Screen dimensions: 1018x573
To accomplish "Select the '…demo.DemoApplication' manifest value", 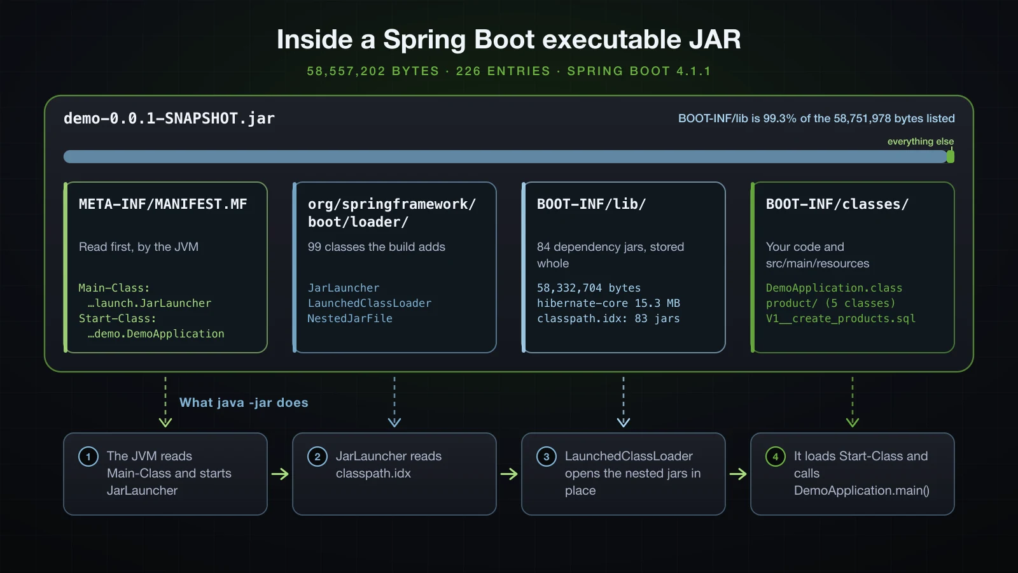I will pyautogui.click(x=156, y=334).
